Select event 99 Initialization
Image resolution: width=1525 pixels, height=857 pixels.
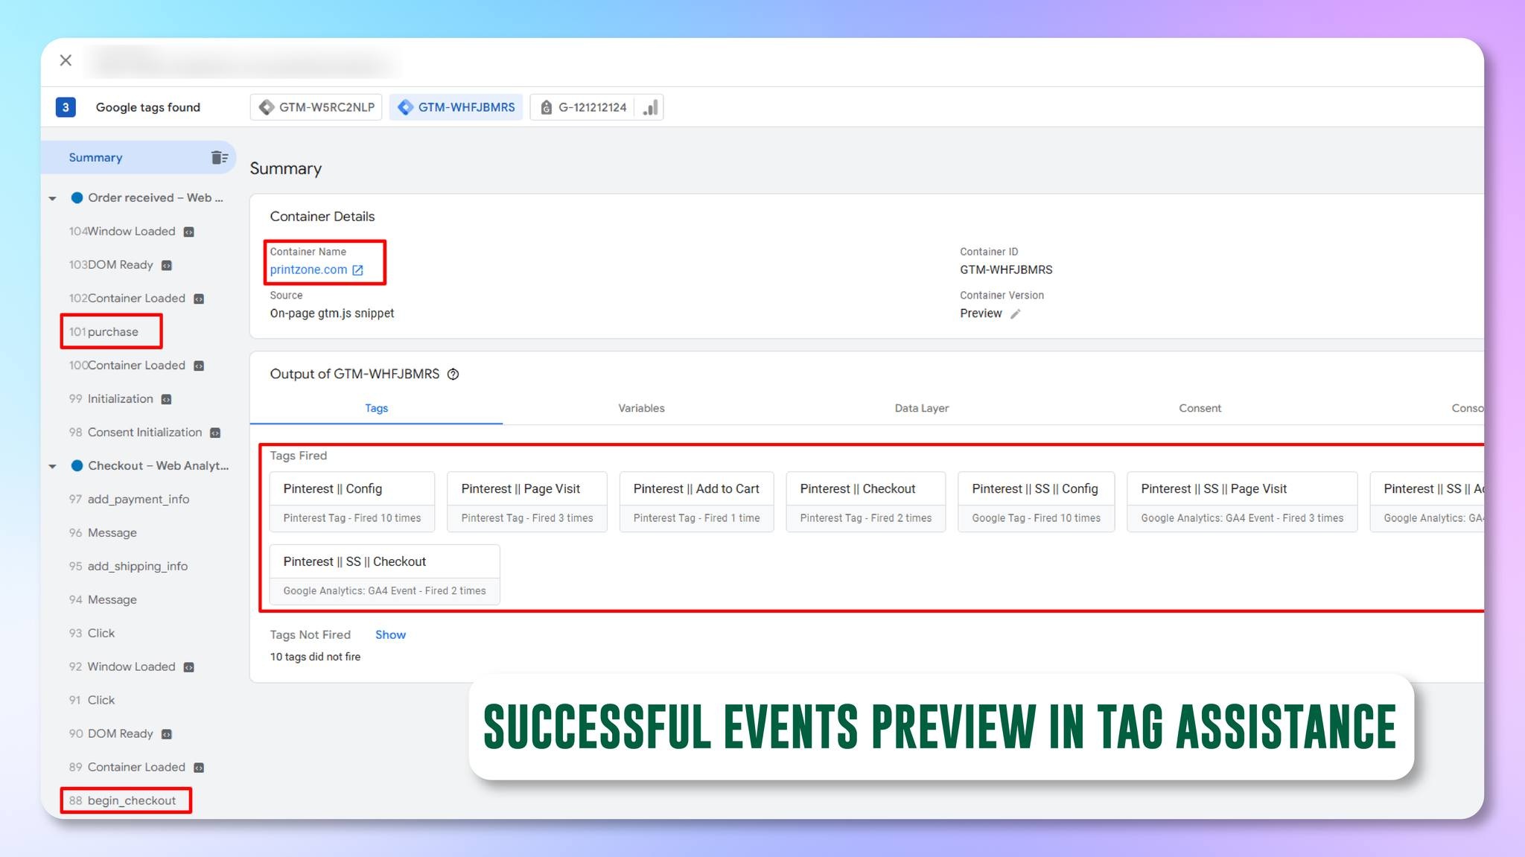(111, 399)
